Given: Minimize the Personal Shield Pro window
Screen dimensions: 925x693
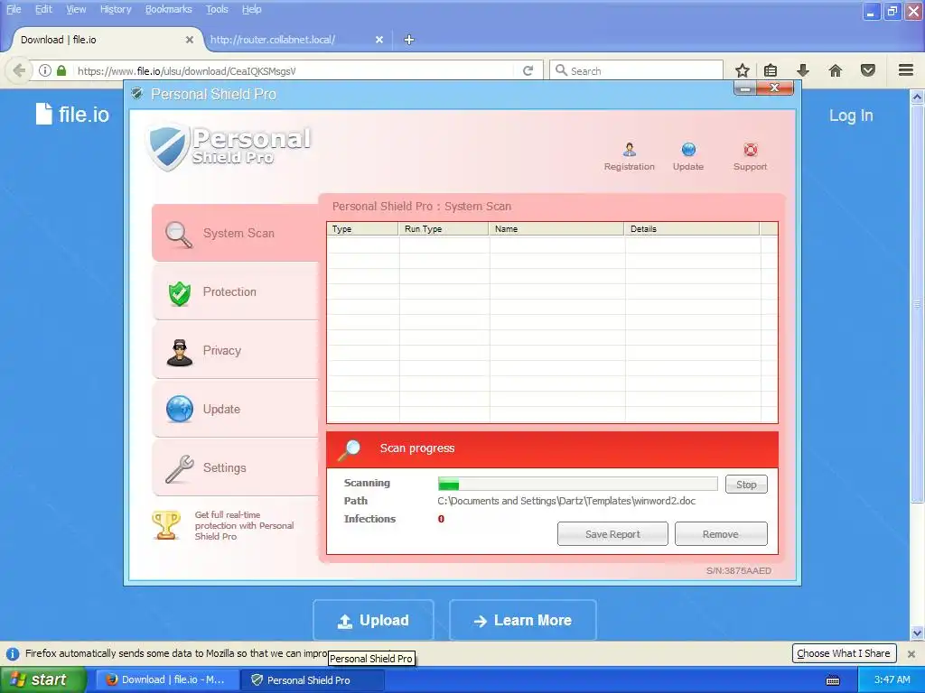Looking at the screenshot, I should pyautogui.click(x=744, y=88).
